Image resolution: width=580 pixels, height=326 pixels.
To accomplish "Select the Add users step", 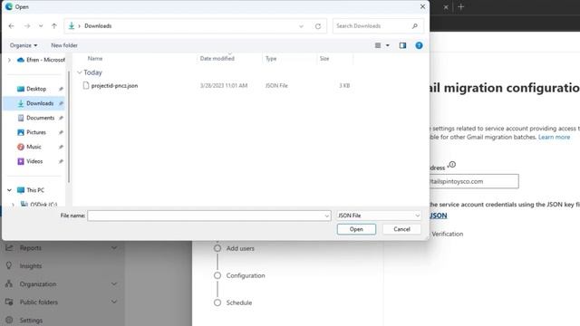I will coord(240,248).
